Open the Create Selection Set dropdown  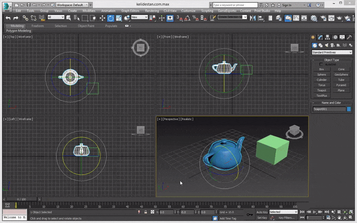[x=232, y=17]
